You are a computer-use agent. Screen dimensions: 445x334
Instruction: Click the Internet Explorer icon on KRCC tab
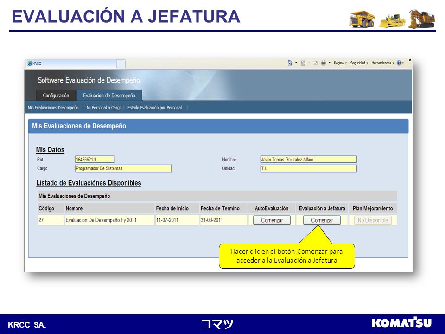point(30,64)
